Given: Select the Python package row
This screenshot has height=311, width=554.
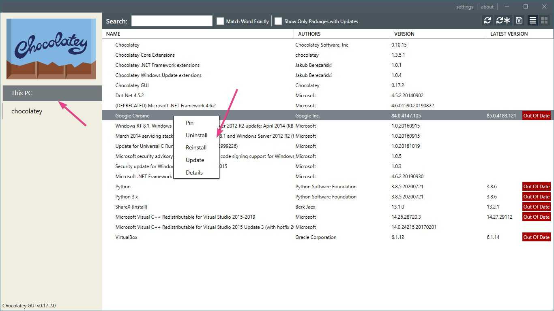Looking at the screenshot, I should (x=328, y=187).
